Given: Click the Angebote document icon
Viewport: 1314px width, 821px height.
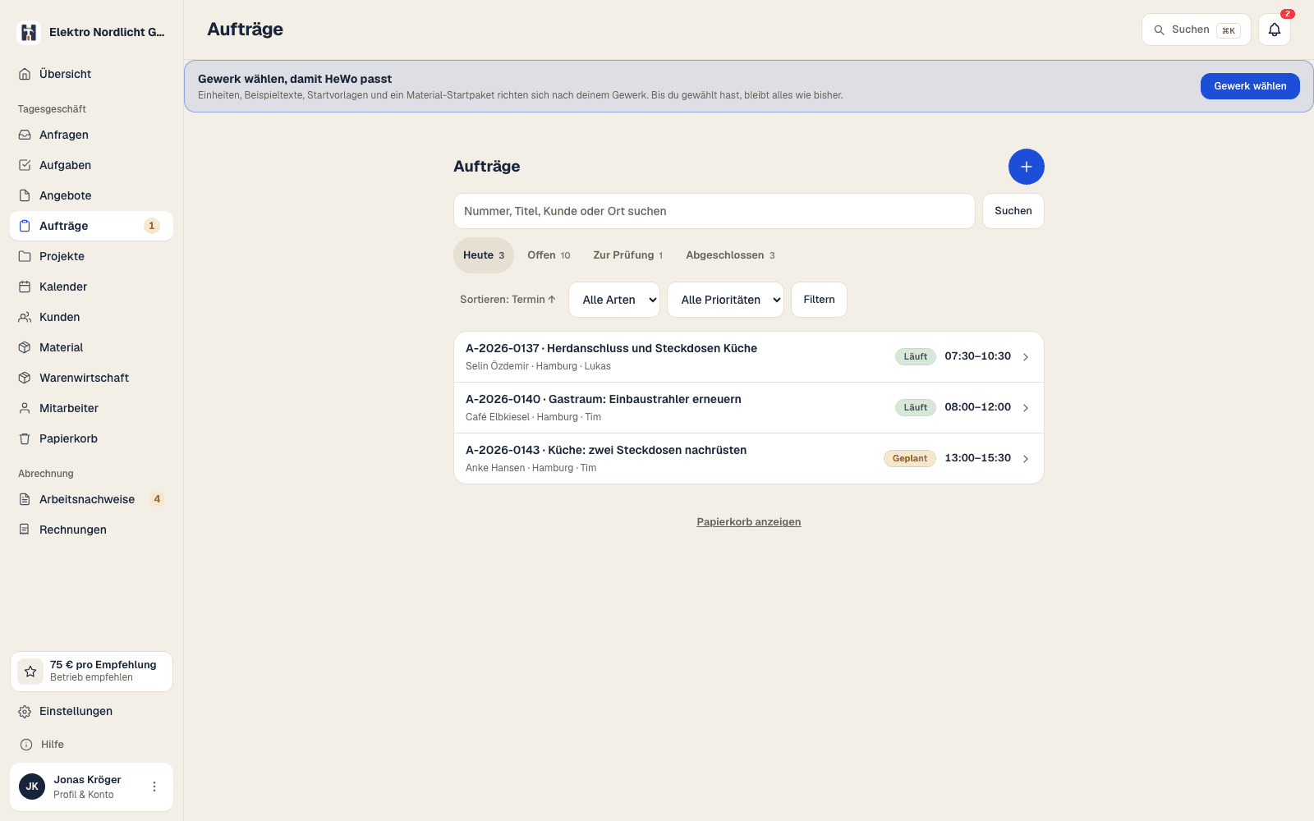Looking at the screenshot, I should click(25, 195).
